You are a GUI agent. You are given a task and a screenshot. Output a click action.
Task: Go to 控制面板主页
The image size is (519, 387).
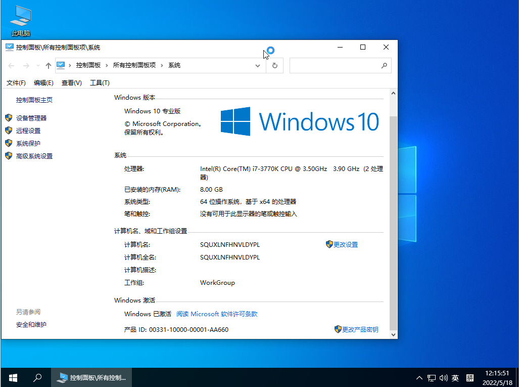pos(34,100)
